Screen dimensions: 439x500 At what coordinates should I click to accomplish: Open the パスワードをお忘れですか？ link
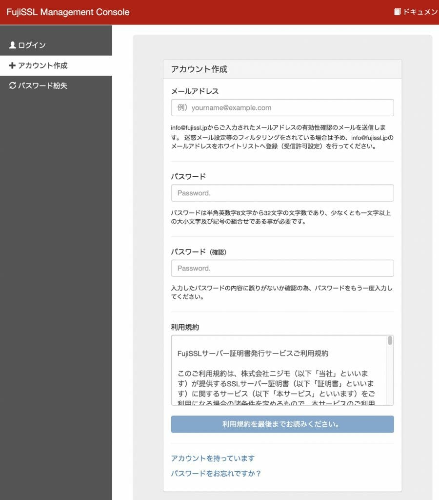pos(216,473)
